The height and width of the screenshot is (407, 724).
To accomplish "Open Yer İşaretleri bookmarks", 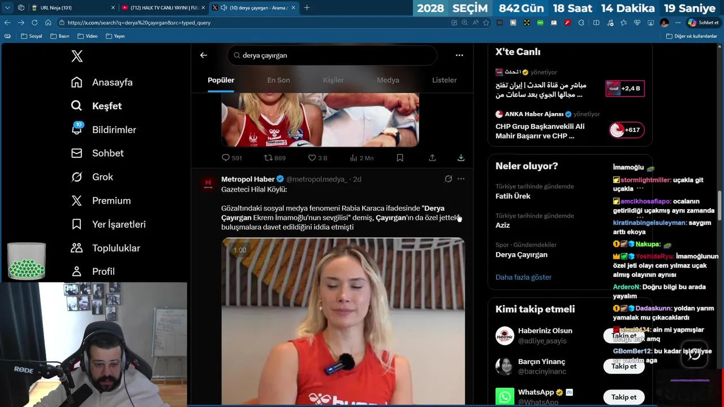I will pos(108,224).
